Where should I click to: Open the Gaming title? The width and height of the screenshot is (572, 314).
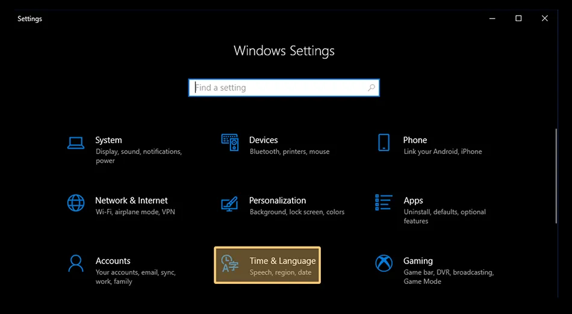tap(418, 261)
